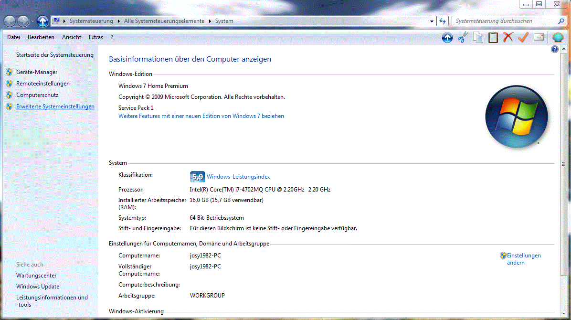Click the magnifier icon in the search box
The width and height of the screenshot is (571, 320).
(561, 21)
